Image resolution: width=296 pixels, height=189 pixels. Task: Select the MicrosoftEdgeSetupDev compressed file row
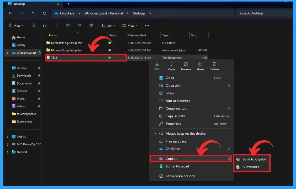[127, 50]
